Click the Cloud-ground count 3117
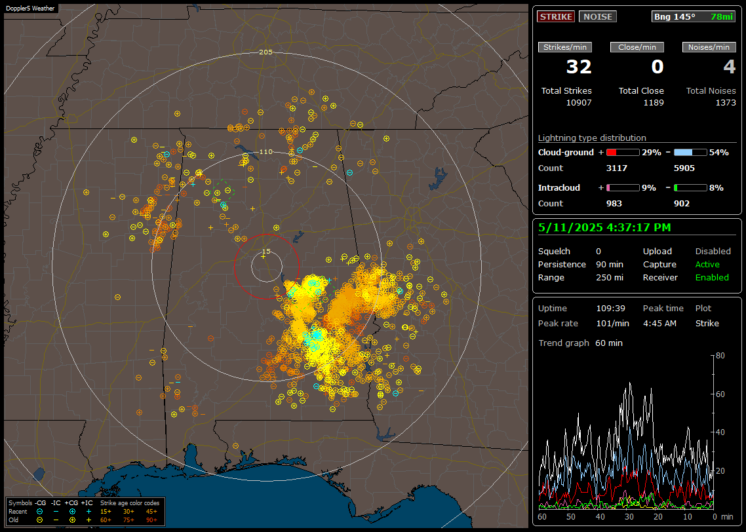The image size is (746, 532). (617, 168)
